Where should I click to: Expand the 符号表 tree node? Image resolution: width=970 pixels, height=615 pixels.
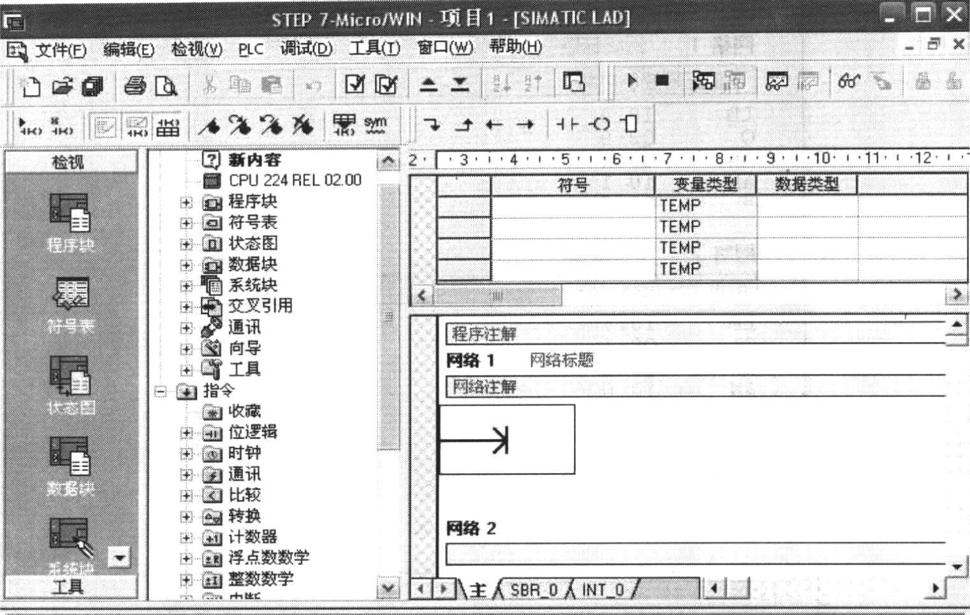point(186,223)
